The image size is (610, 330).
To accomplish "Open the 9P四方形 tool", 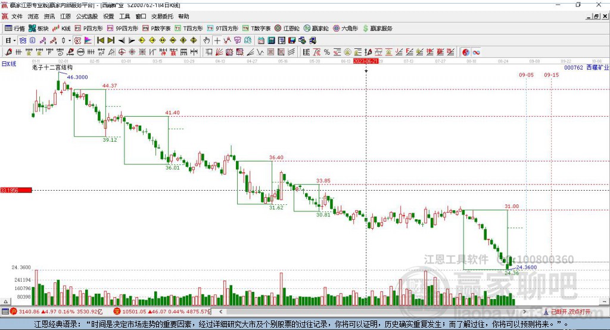I will coord(123,29).
